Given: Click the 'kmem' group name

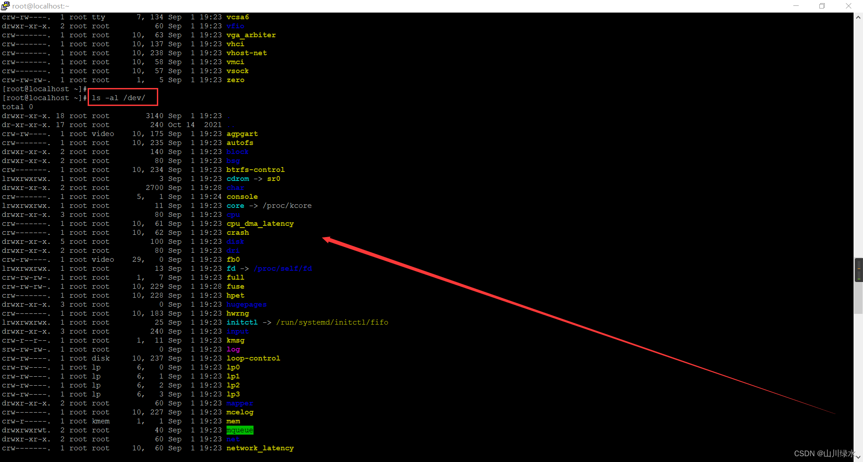Looking at the screenshot, I should tap(101, 421).
